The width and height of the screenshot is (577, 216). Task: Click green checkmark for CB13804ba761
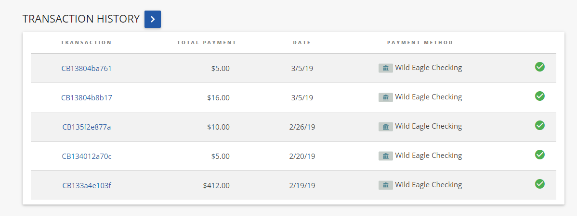pyautogui.click(x=540, y=67)
